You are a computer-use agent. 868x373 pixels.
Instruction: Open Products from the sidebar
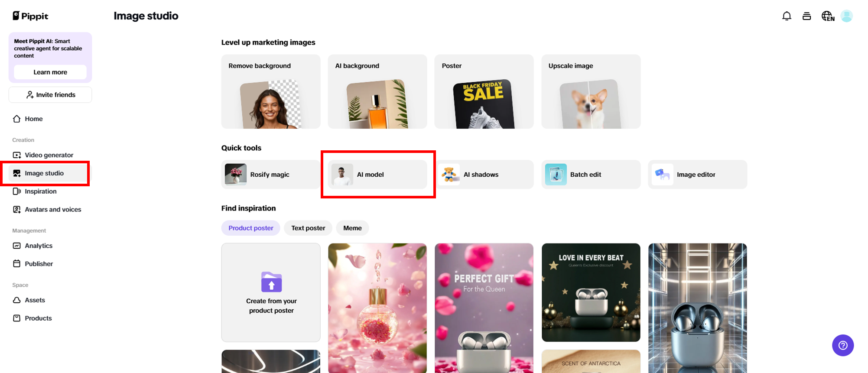tap(38, 318)
